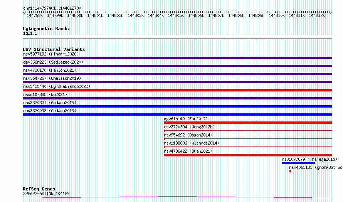Select the thin red line under nsv954692
Viewport: 343px width, 202px height.
pyautogui.click(x=248, y=139)
